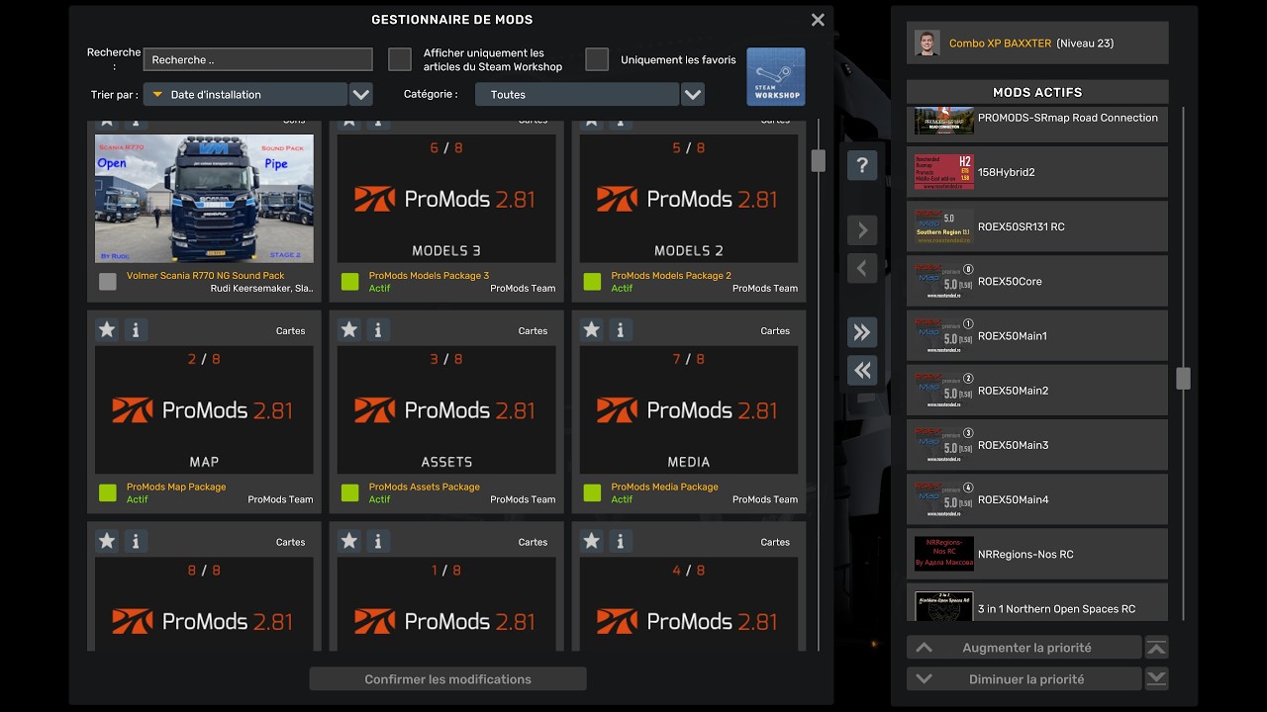Open the Steam Workshop button

pos(775,76)
